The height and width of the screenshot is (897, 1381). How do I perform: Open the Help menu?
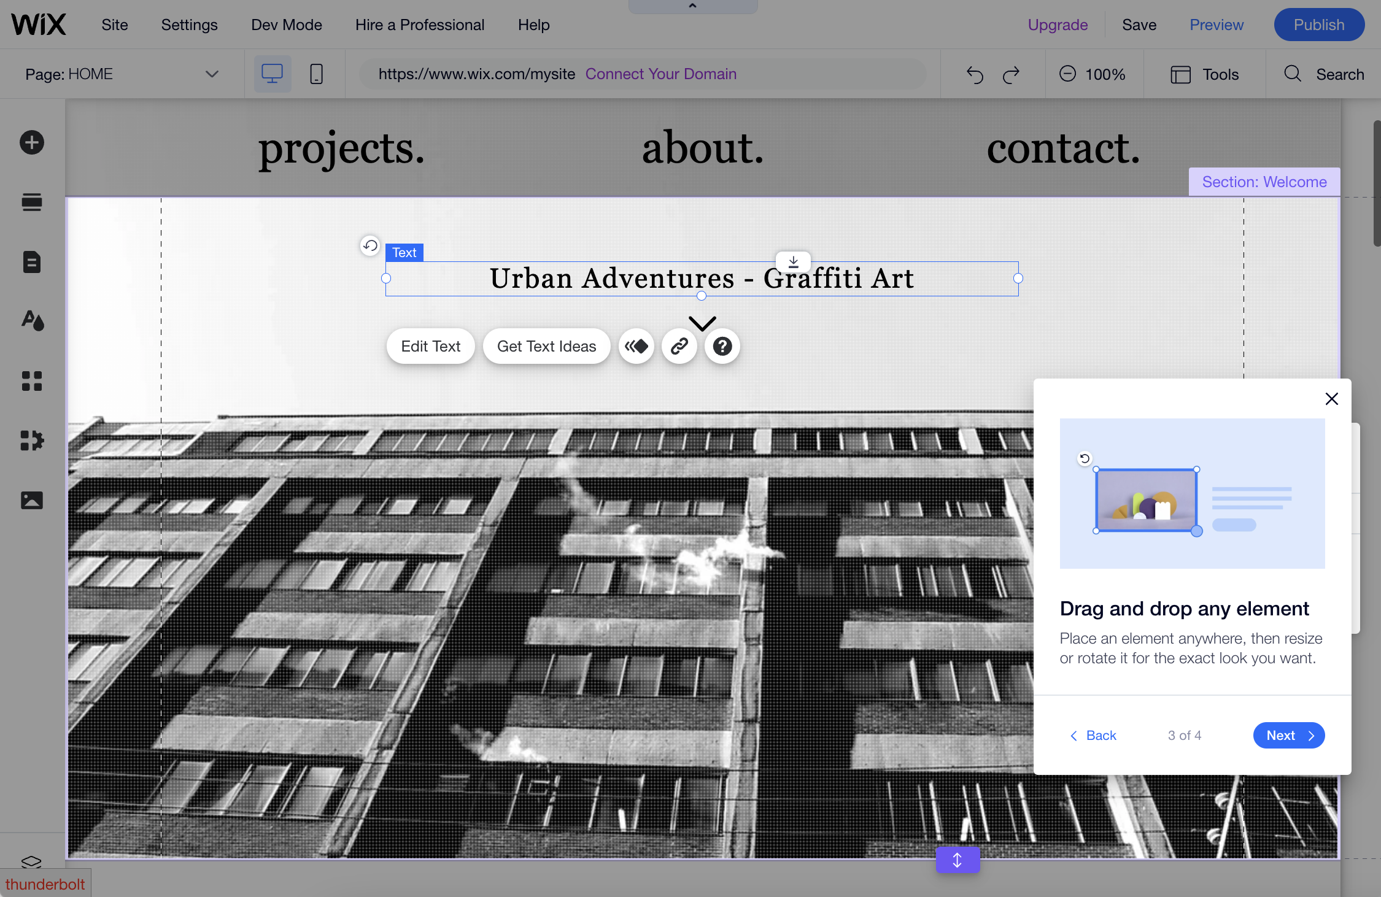[x=533, y=25]
